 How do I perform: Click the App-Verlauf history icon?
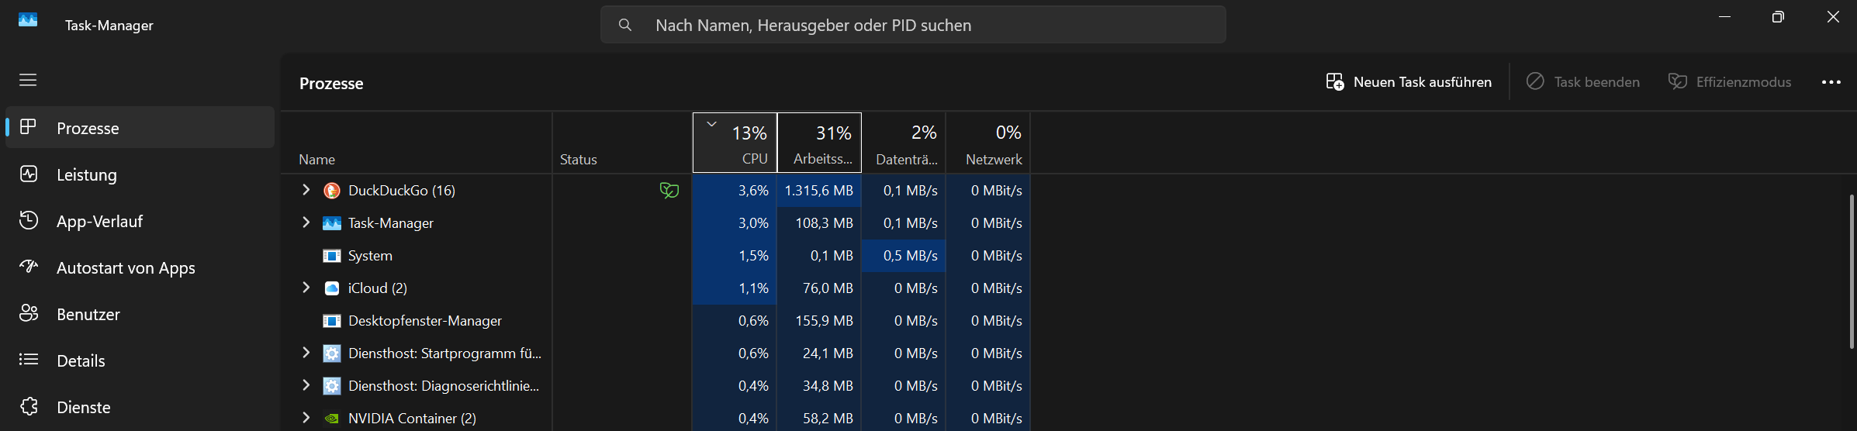click(x=29, y=220)
